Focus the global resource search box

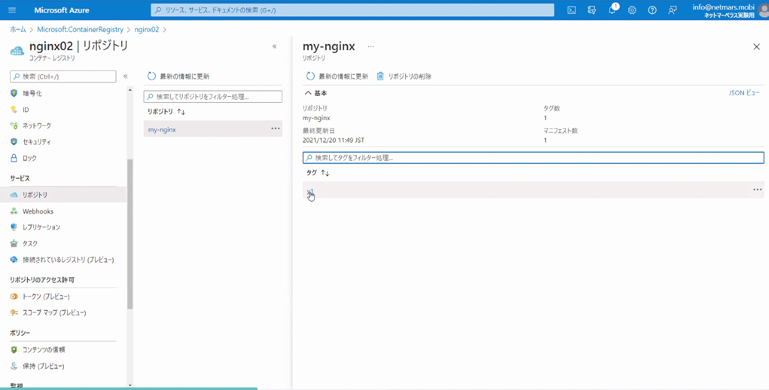[352, 10]
